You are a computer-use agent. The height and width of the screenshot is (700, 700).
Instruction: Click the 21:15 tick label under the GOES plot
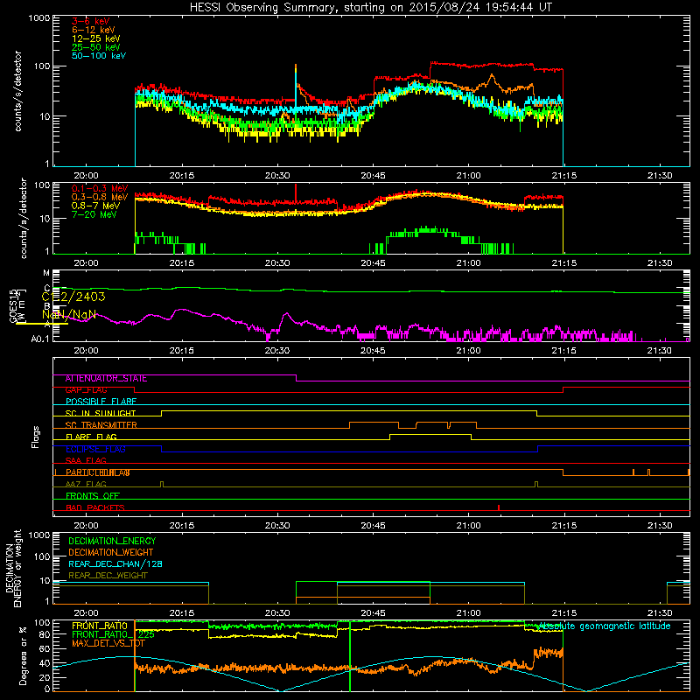pyautogui.click(x=563, y=351)
